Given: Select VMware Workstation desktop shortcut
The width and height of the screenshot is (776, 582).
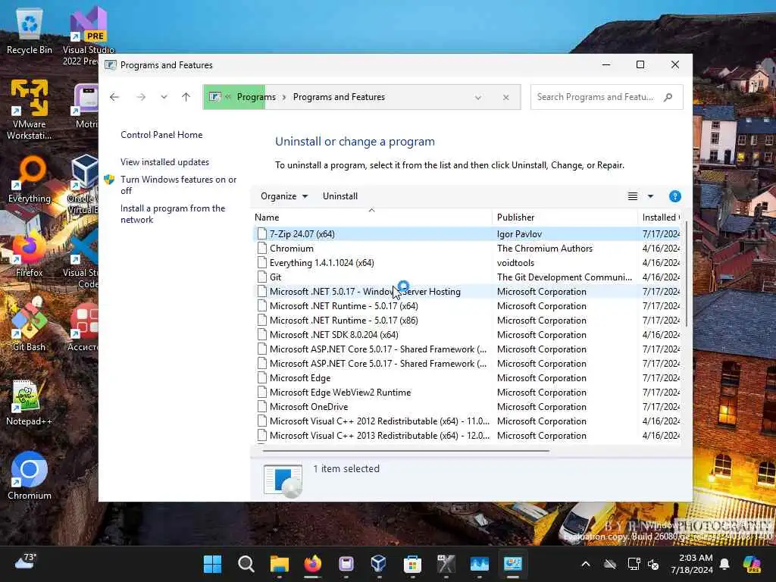Looking at the screenshot, I should click(30, 110).
